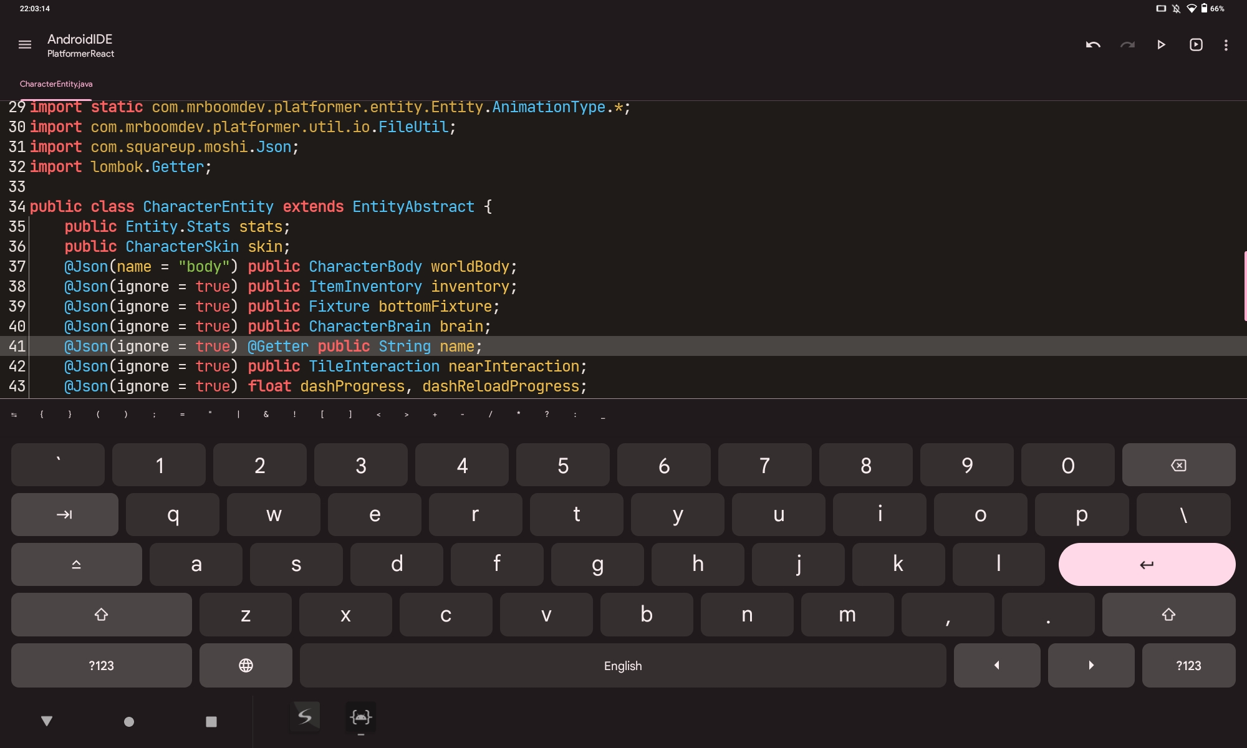Tap the home navigation circle
The width and height of the screenshot is (1247, 748).
pyautogui.click(x=128, y=721)
